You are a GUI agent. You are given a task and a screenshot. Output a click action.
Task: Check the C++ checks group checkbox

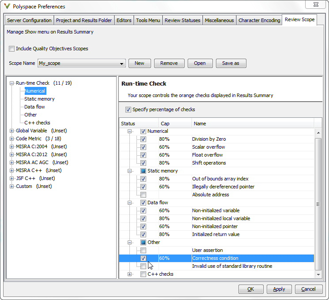click(x=144, y=274)
